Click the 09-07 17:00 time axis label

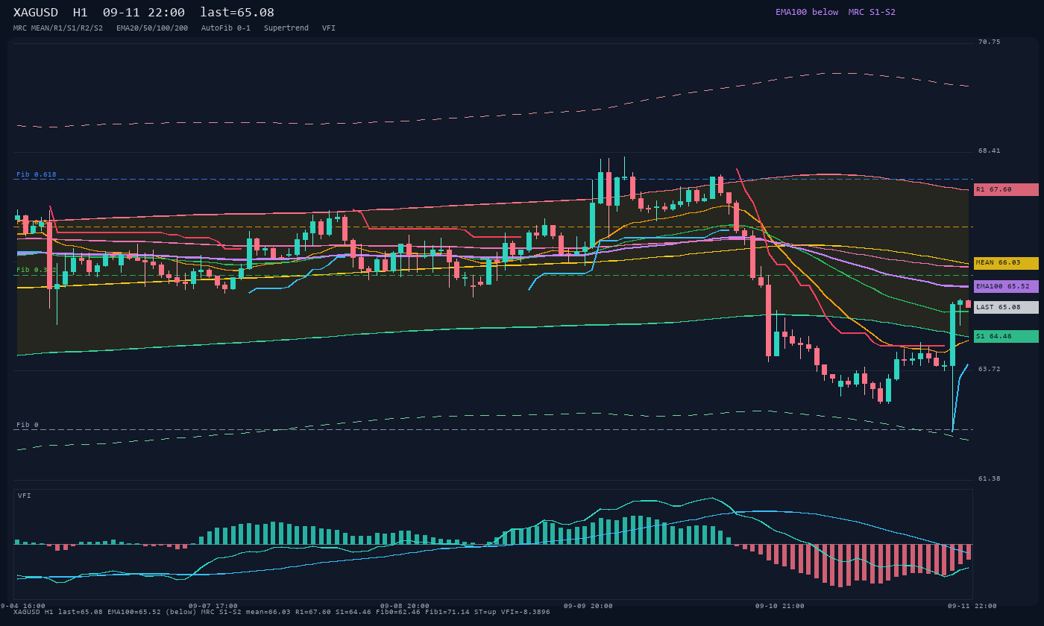click(213, 606)
